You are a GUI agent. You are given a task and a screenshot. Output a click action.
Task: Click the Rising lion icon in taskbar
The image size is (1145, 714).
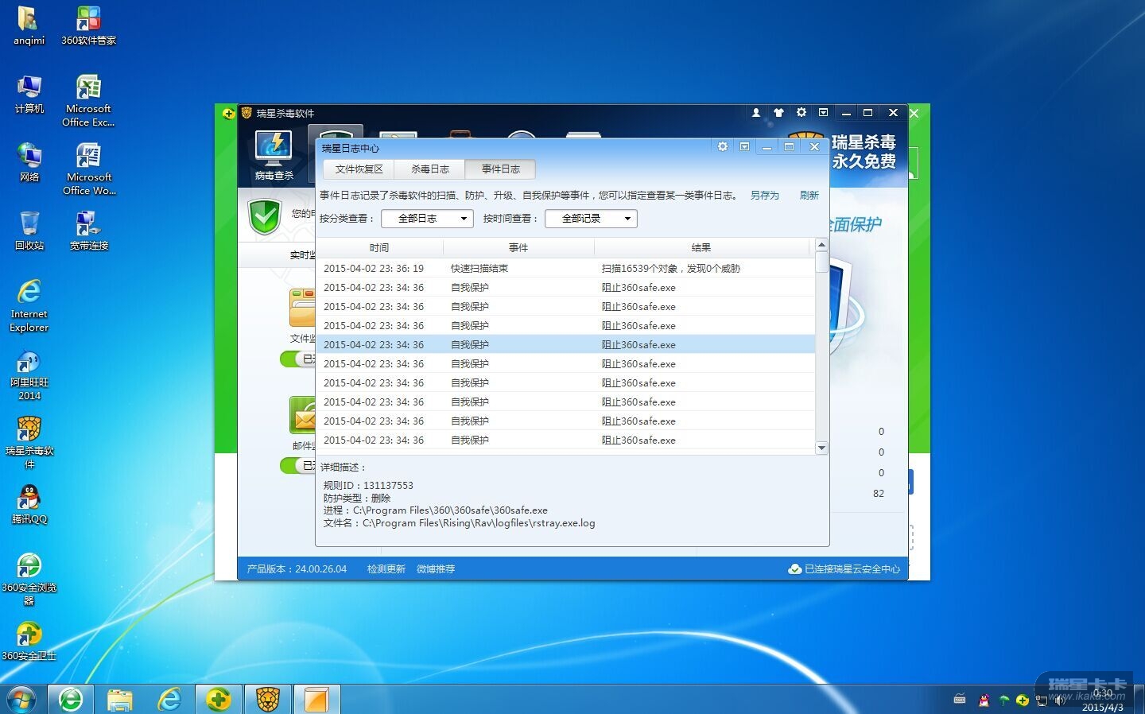(268, 700)
